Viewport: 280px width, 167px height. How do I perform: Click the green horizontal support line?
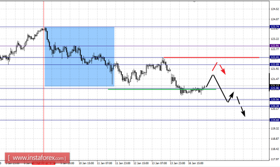(162, 89)
